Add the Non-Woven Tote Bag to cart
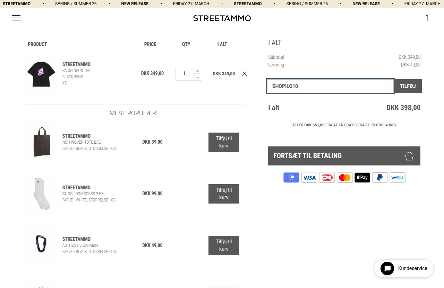Screen dimensions: 444x288 click(224, 142)
